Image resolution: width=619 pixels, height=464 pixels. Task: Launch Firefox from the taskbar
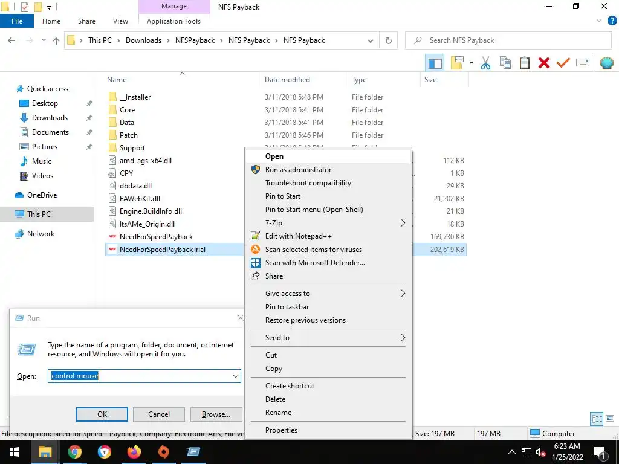[134, 452]
